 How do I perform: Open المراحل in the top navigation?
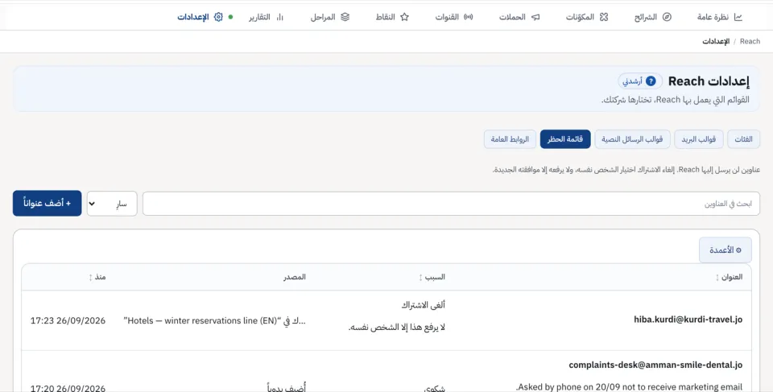coord(330,17)
